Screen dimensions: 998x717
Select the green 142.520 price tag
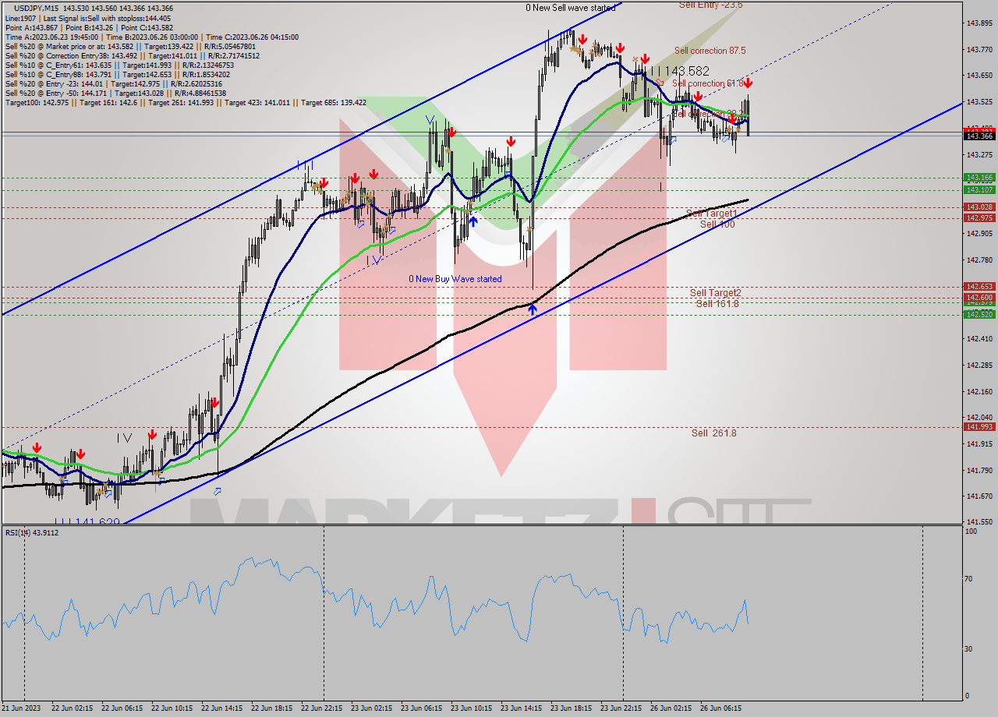click(979, 314)
